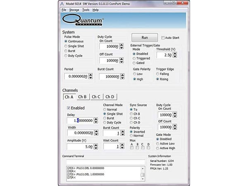
Task: Decrease the channel Off Count value
Action: tap(174, 129)
